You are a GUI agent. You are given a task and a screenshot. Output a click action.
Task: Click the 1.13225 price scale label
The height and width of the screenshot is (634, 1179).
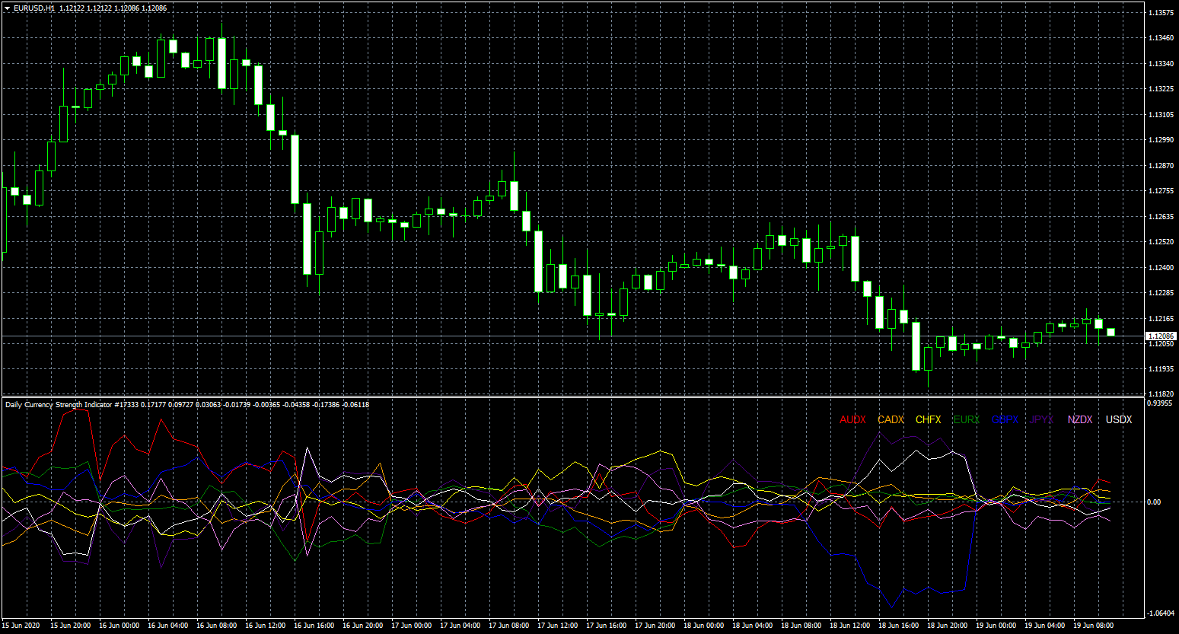1161,89
